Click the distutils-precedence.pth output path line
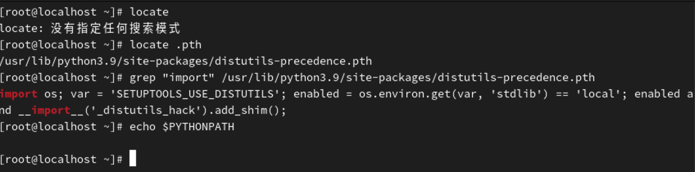695x172 pixels. point(186,61)
